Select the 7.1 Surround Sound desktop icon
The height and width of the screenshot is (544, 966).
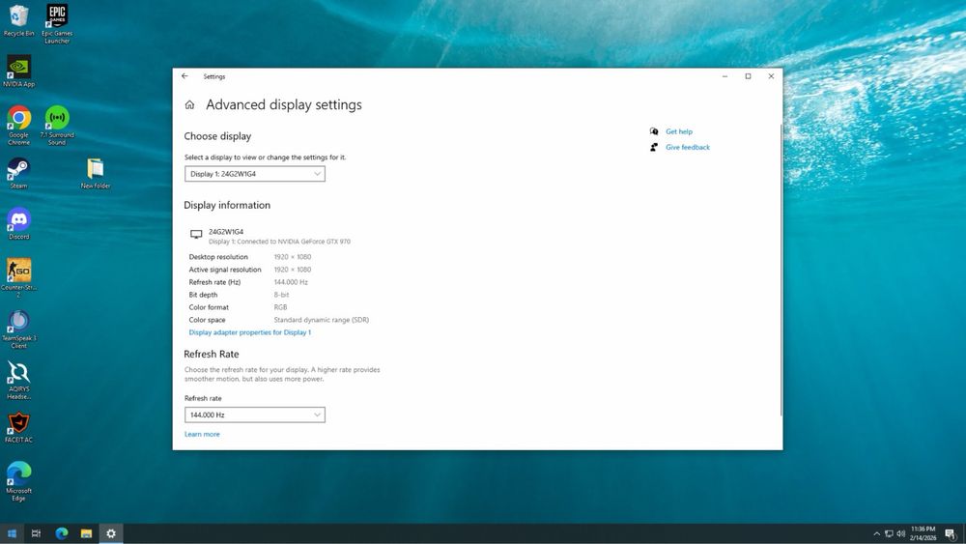(x=57, y=125)
